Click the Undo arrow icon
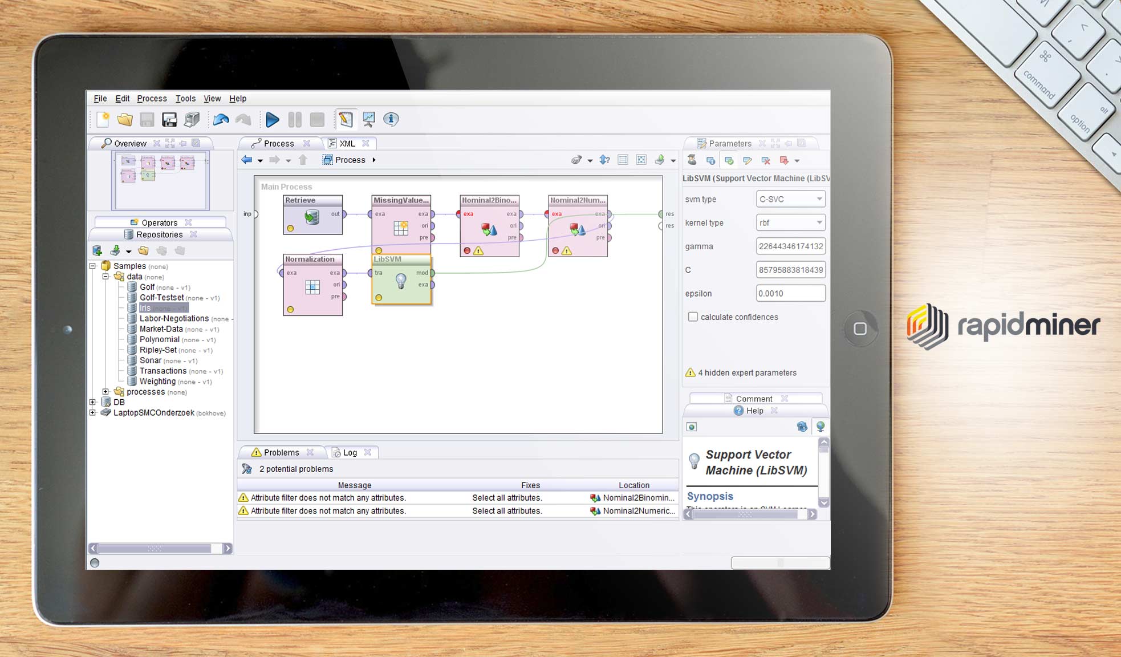Viewport: 1121px width, 657px height. click(221, 119)
